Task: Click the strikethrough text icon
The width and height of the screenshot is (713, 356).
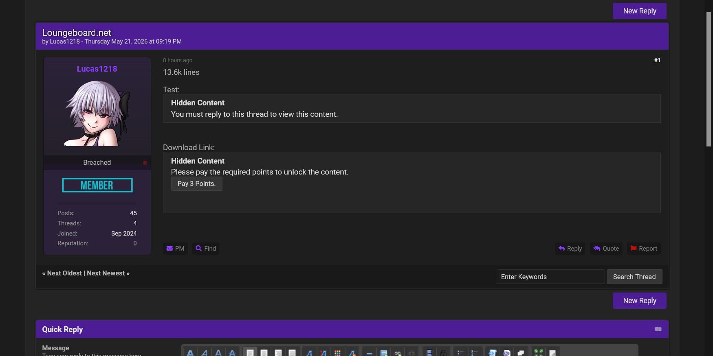Action: [x=232, y=353]
